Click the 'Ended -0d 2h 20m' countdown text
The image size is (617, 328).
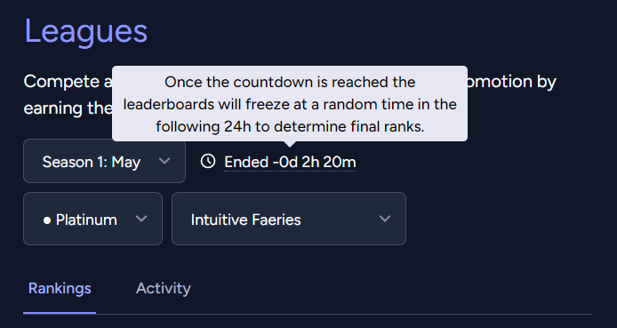290,162
